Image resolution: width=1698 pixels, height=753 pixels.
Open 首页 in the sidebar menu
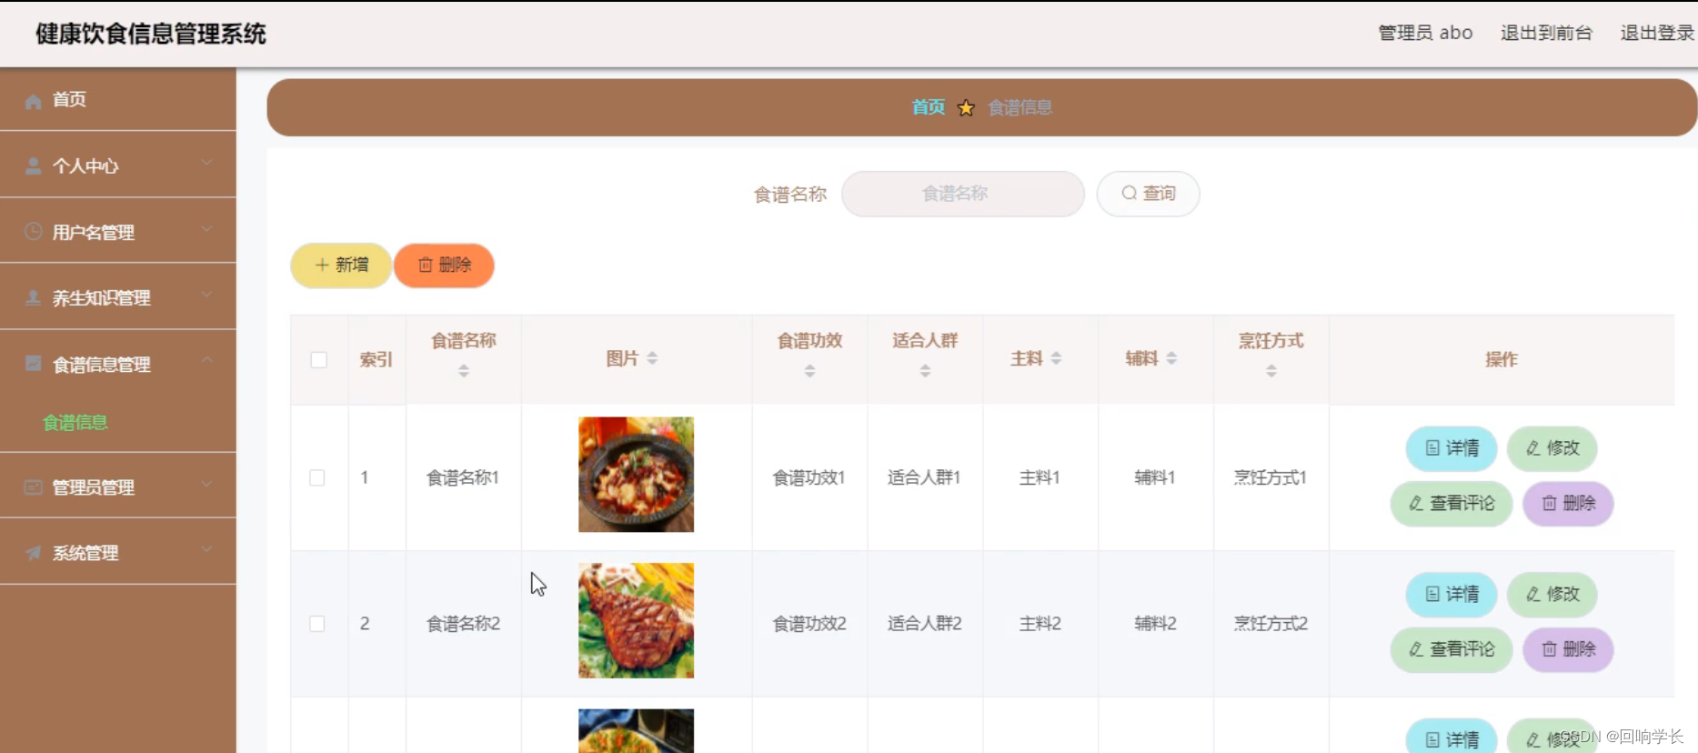tap(118, 100)
